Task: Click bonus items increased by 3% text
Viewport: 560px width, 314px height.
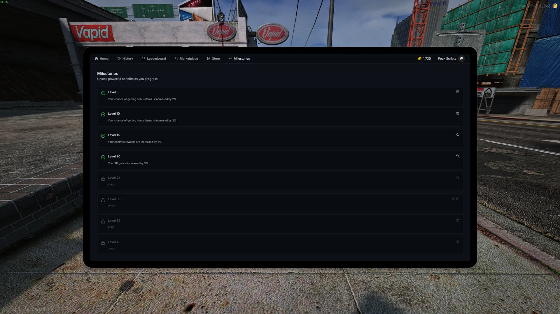Action: point(142,120)
